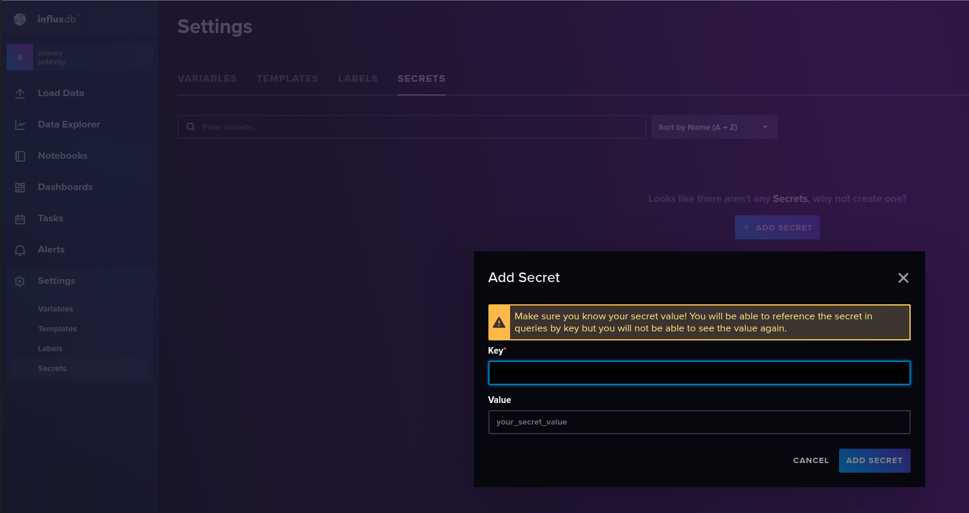Viewport: 969px width, 513px height.
Task: Open Notebooks using its sidebar icon
Action: pos(20,156)
